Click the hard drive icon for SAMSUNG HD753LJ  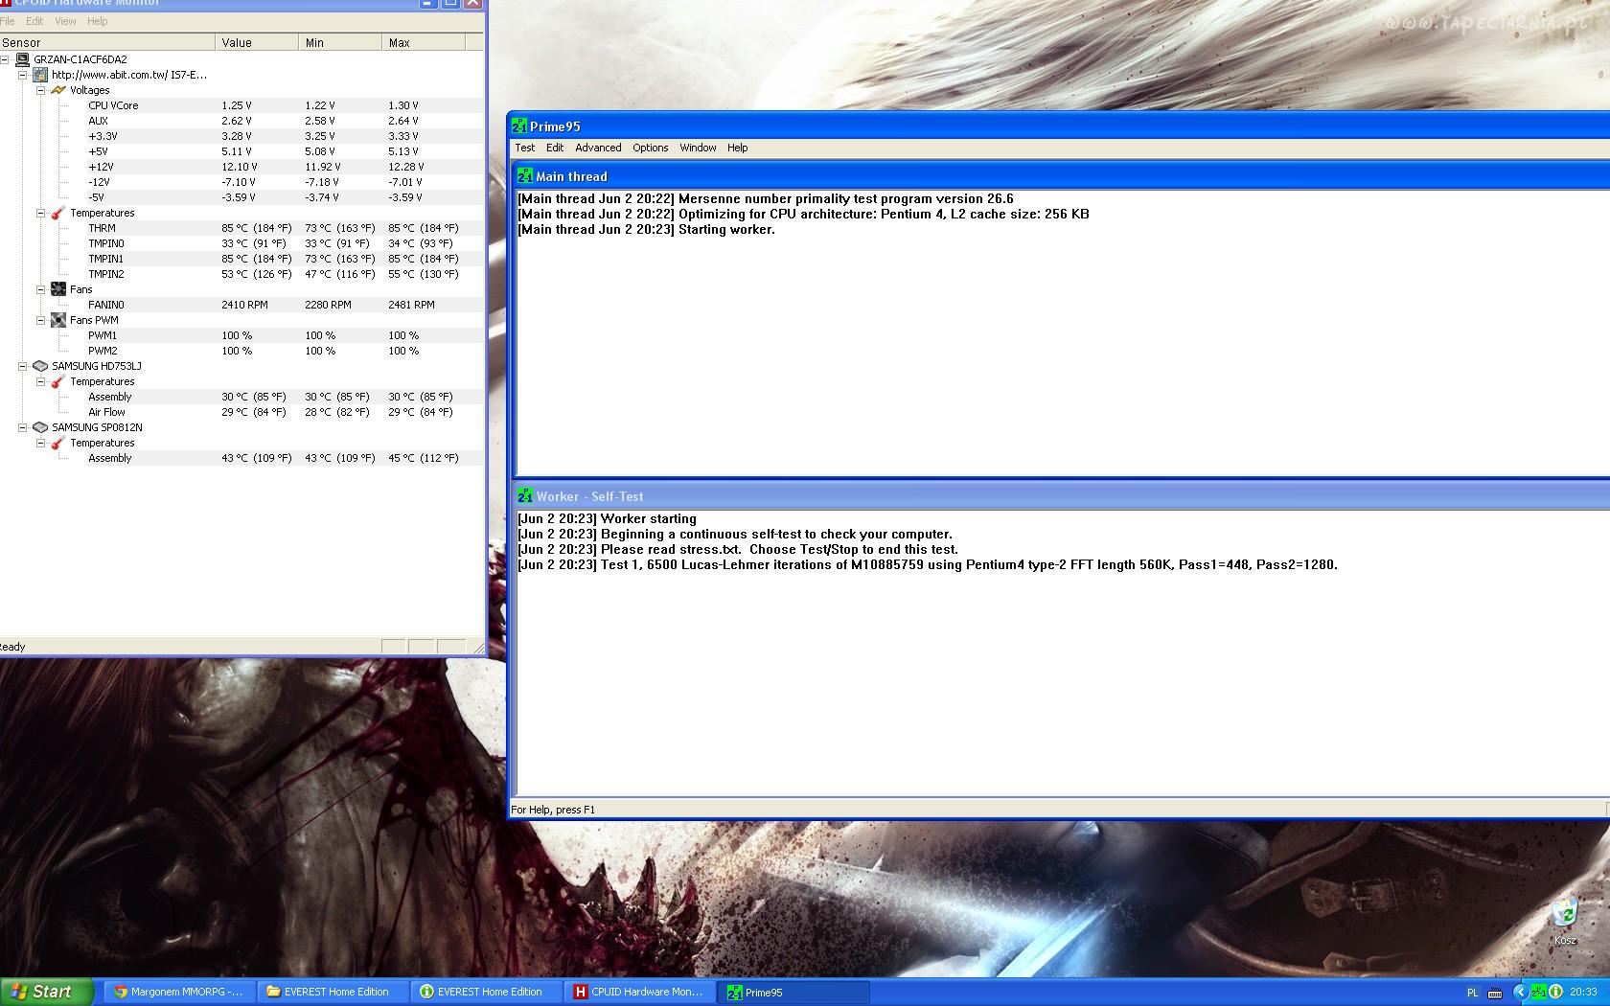click(x=40, y=366)
